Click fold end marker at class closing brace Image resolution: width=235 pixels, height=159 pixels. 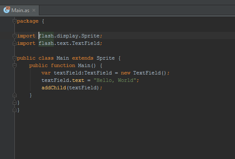pyautogui.click(x=14, y=102)
